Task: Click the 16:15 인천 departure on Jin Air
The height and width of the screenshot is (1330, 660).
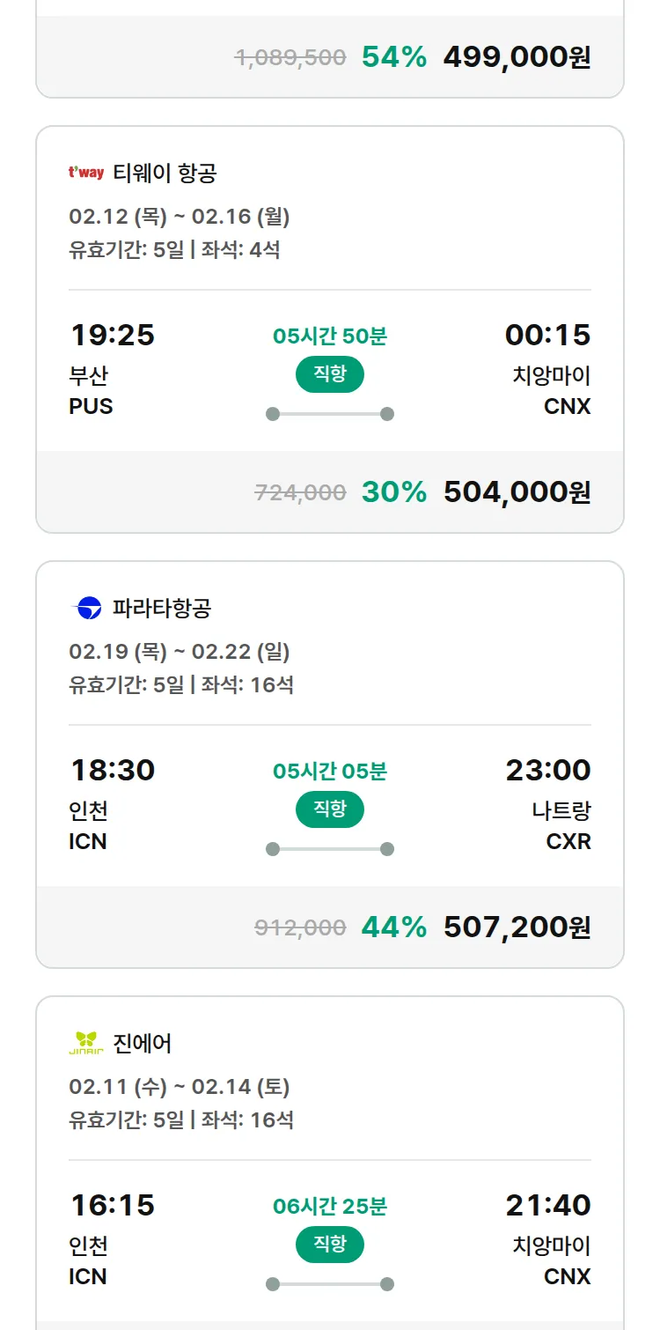Action: pyautogui.click(x=112, y=1239)
